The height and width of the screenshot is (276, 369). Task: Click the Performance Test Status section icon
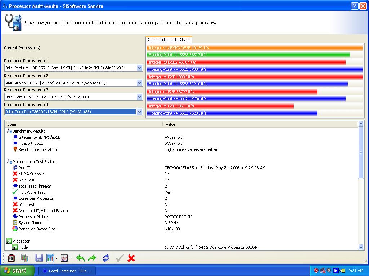tap(9, 161)
